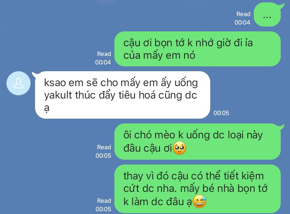Viewport: 290px width, 214px height.
Task: Tap Read status beside the "ôi chó mèo" message
Action: (x=104, y=151)
